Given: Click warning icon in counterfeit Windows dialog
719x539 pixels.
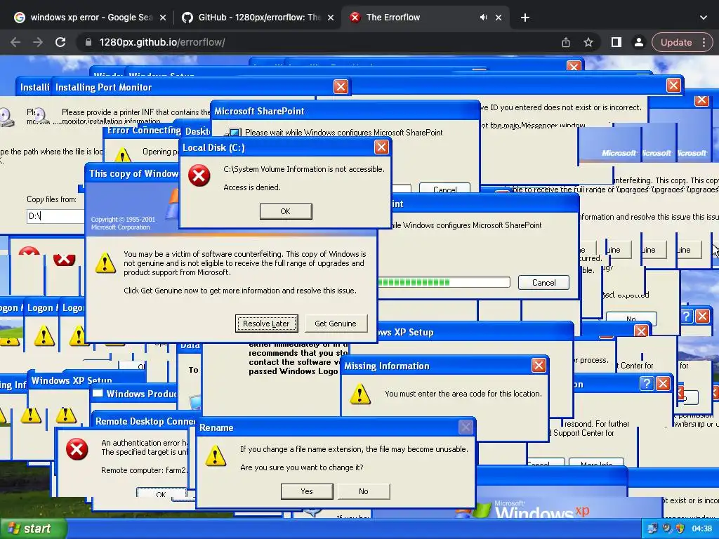Looking at the screenshot, I should (105, 263).
